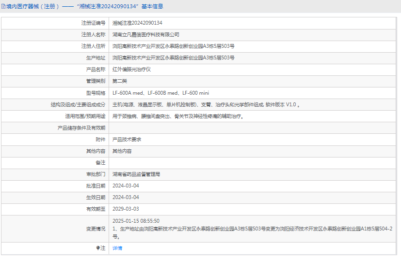Click the change description about 生产地址变更

coord(253,233)
